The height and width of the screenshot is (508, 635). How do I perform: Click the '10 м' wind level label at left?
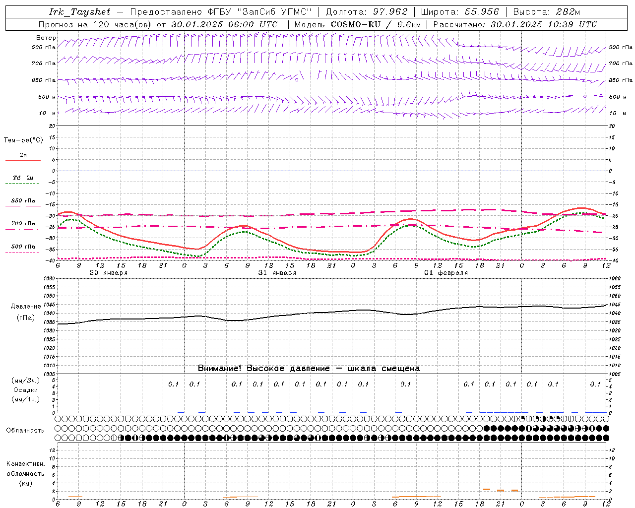coord(48,113)
